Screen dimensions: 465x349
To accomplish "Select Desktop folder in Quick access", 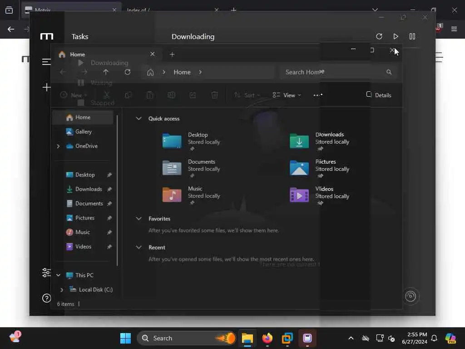I will (x=191, y=141).
